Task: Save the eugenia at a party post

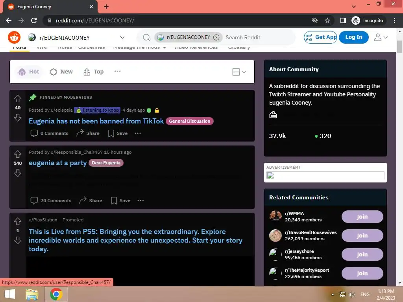Action: coord(120,201)
